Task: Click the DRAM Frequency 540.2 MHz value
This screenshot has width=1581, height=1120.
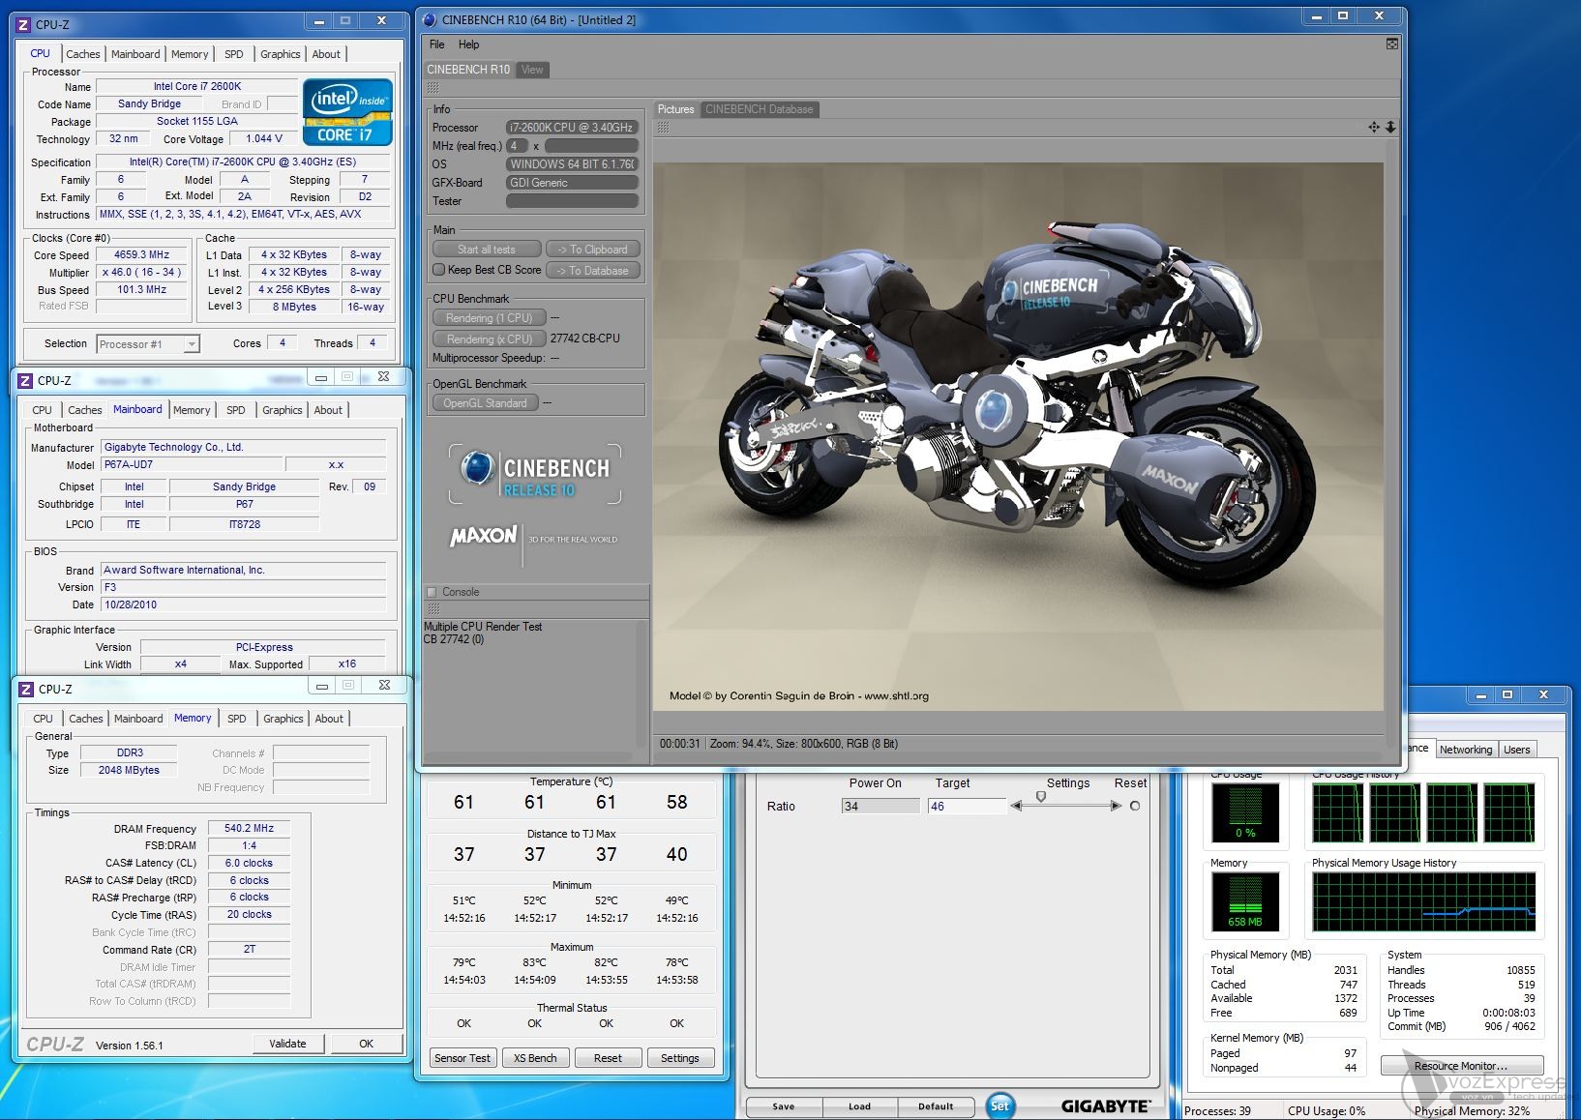Action: [x=250, y=828]
